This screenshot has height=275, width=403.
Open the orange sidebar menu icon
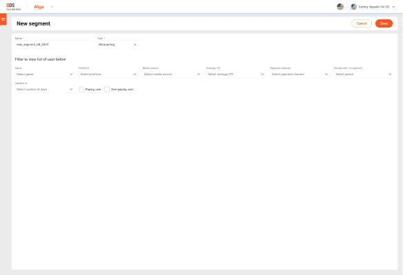point(3,19)
